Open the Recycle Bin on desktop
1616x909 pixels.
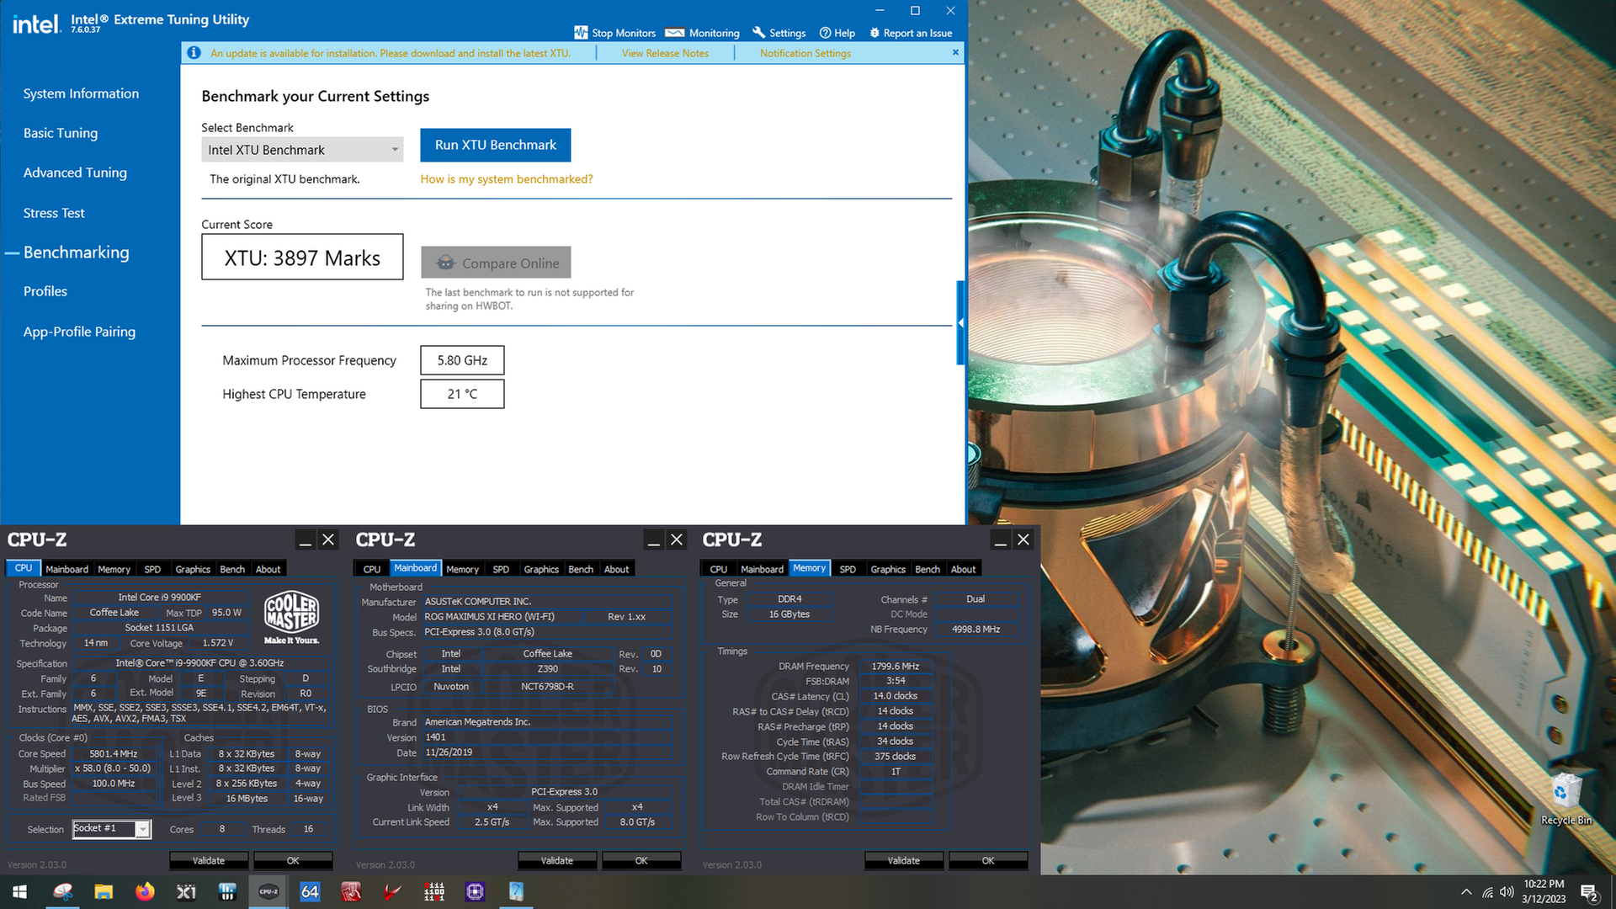1565,800
